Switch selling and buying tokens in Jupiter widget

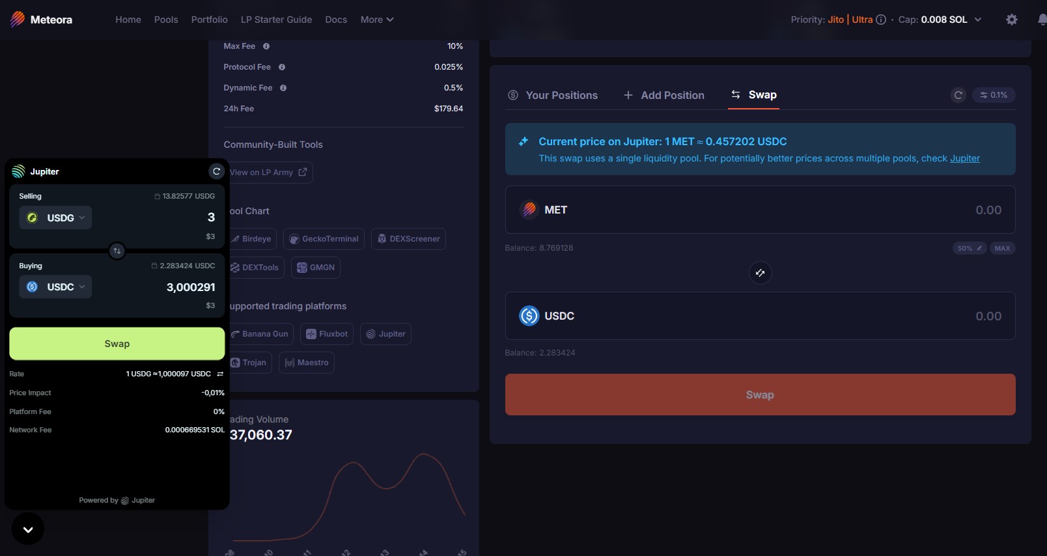pyautogui.click(x=117, y=251)
